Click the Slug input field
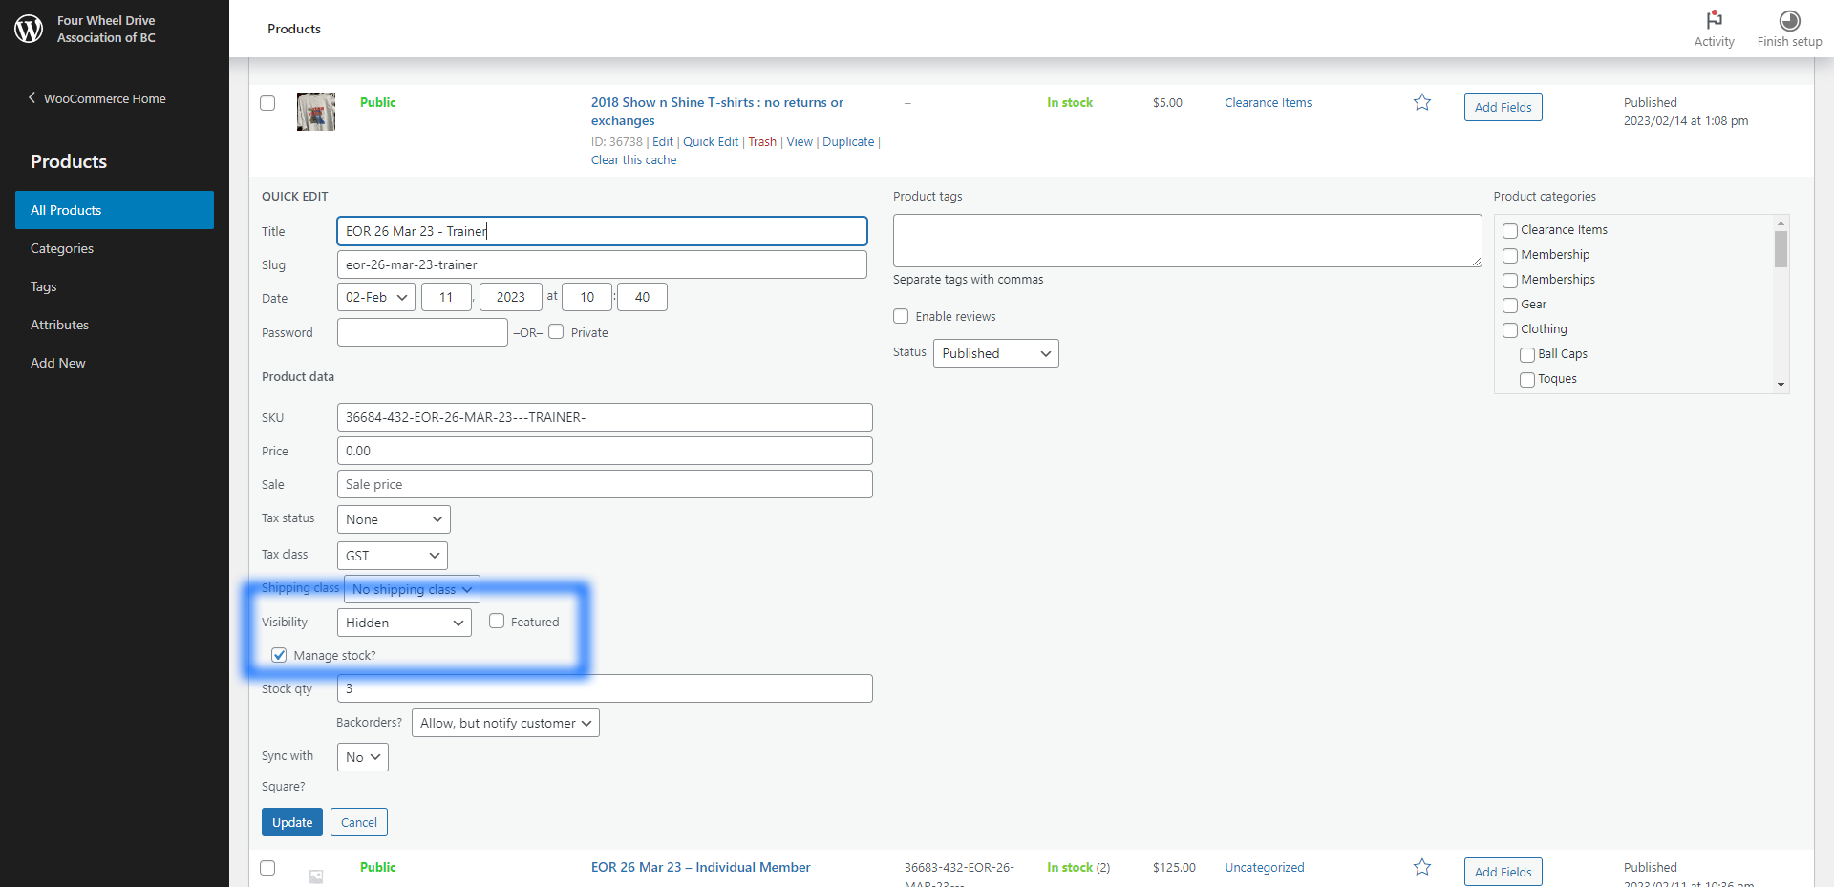Screen dimensions: 1834x887 [602, 264]
